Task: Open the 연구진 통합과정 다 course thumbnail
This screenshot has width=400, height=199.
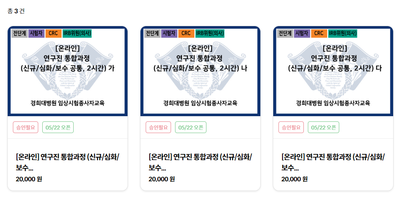Action: tap(333, 71)
